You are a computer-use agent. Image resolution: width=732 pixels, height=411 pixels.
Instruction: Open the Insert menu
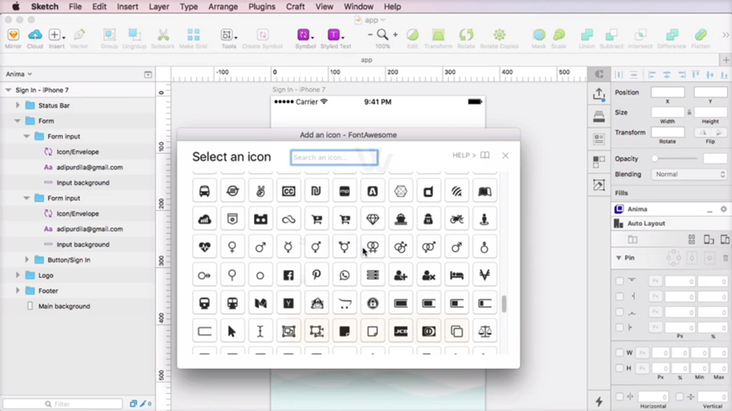[x=127, y=7]
